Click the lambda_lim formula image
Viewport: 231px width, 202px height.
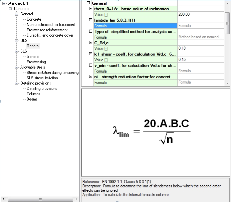coord(152,131)
